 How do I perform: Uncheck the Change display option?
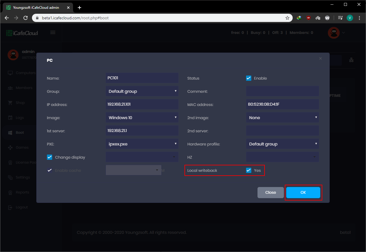tap(50, 157)
